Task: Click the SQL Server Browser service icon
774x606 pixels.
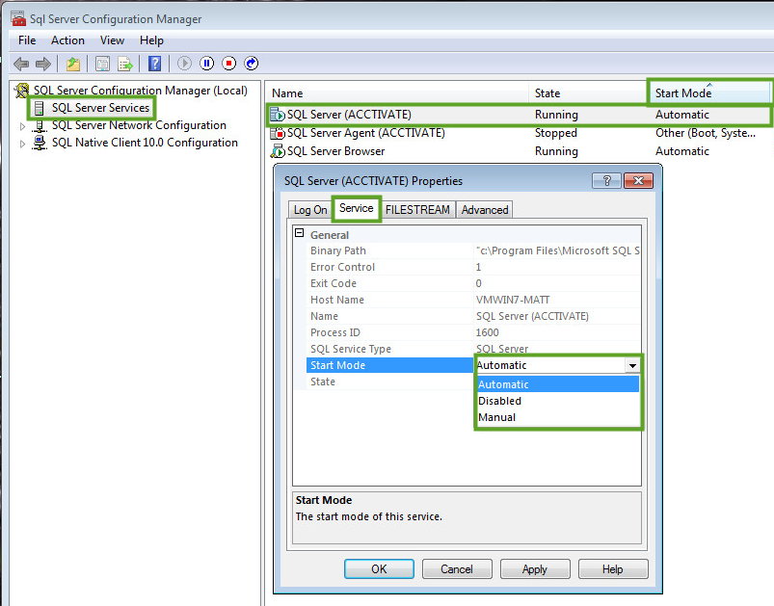Action: point(278,151)
